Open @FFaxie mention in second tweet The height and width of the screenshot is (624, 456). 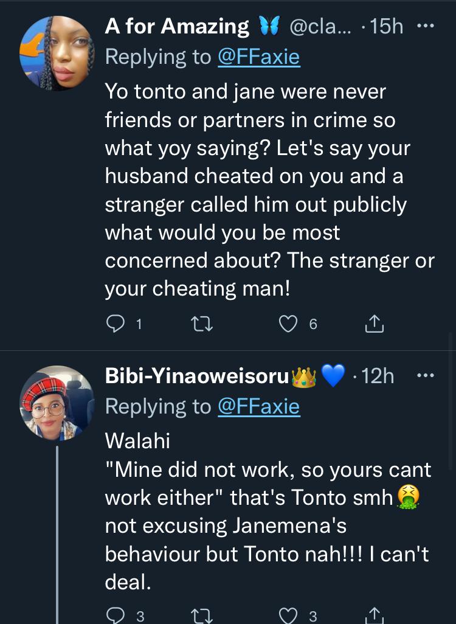(258, 406)
